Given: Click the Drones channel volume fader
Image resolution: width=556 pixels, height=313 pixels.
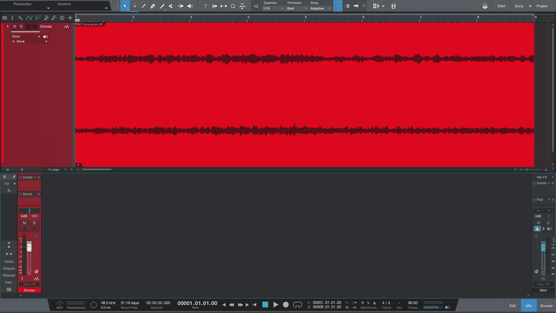Looking at the screenshot, I should point(29,247).
